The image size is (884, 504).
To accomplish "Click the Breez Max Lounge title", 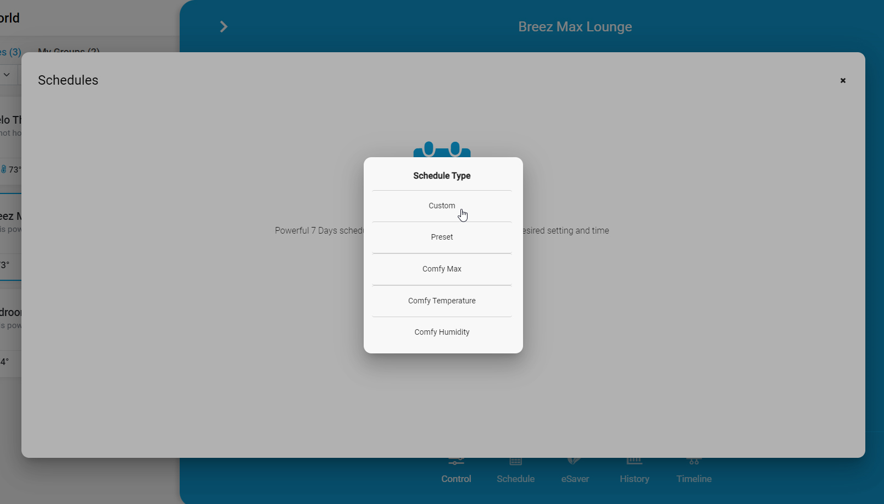I will (575, 26).
